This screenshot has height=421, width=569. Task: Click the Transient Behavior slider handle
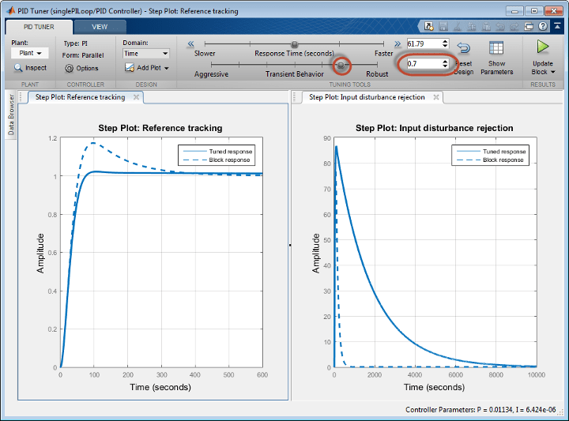pos(341,65)
